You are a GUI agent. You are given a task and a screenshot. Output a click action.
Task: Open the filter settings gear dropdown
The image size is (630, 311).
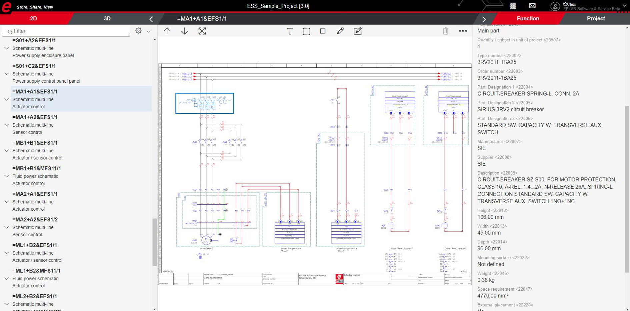point(142,31)
